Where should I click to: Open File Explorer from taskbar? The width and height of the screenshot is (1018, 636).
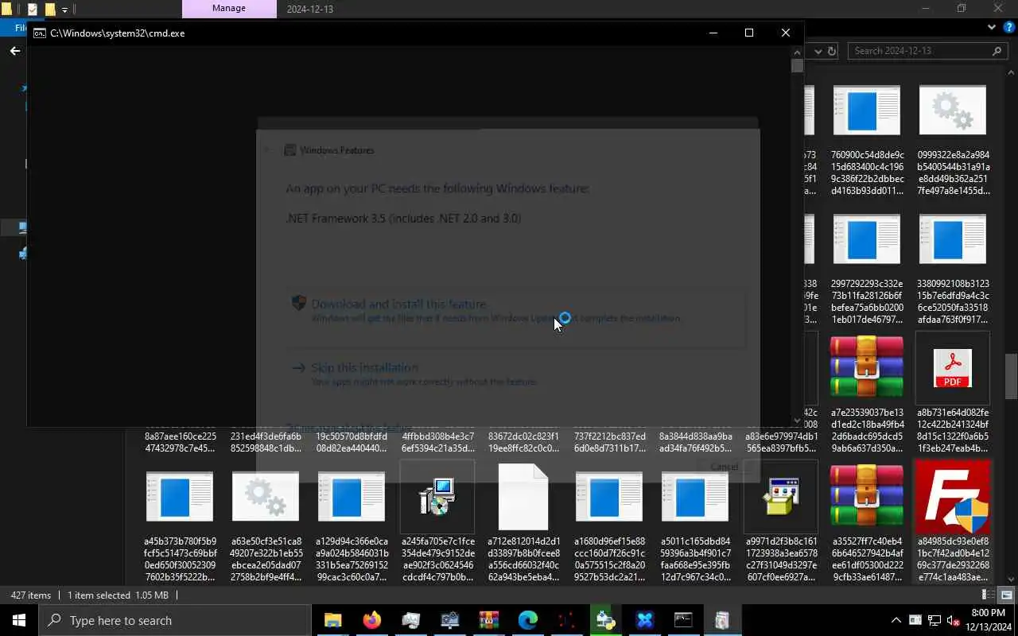pos(332,620)
